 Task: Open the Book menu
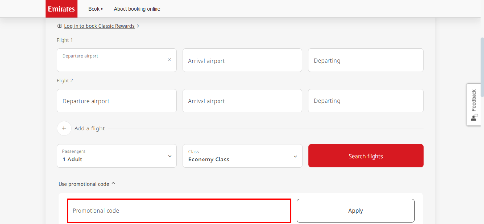point(95,9)
